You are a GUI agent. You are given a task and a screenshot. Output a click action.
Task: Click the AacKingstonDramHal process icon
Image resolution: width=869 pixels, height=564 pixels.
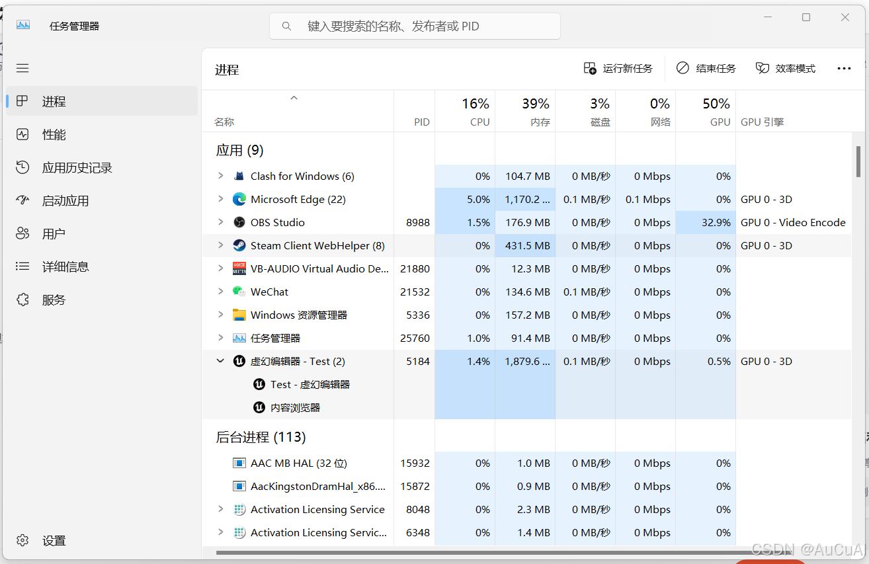click(239, 486)
